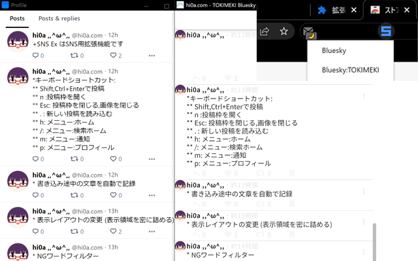
Task: Open the TOKIMEKI 書き込み途中 post options menu
Action: 364,191
